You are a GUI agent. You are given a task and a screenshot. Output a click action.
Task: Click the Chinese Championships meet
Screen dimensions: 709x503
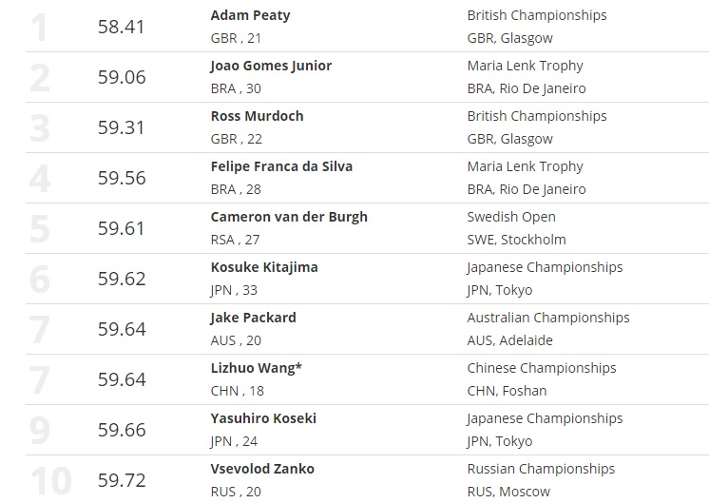(541, 368)
